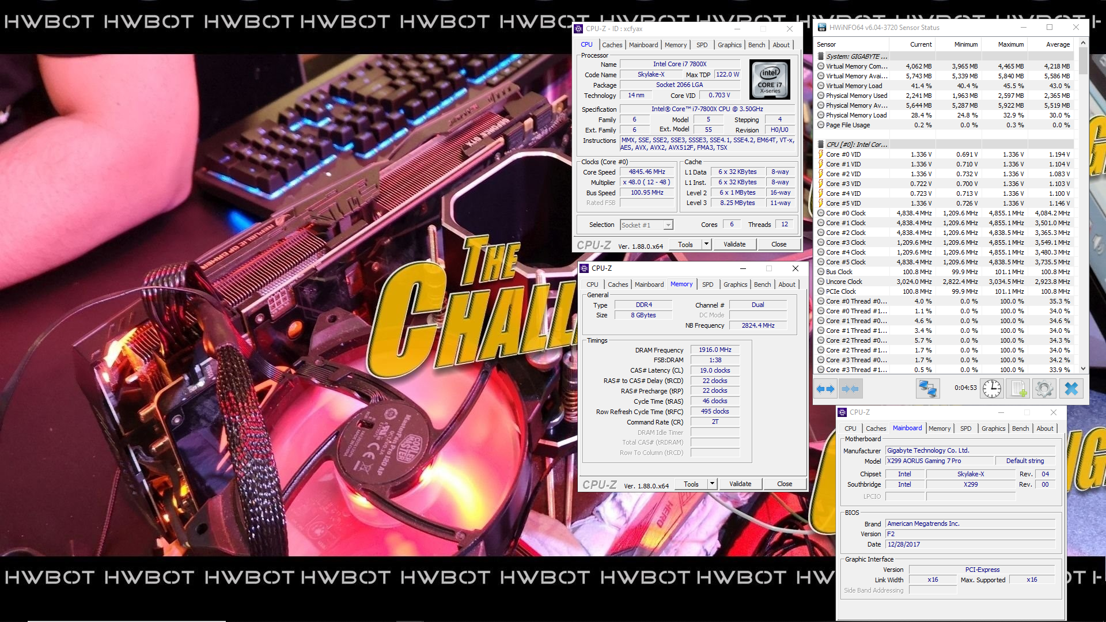Click the Core Speed value 4845.46 MHz
The image size is (1106, 622).
(x=647, y=172)
